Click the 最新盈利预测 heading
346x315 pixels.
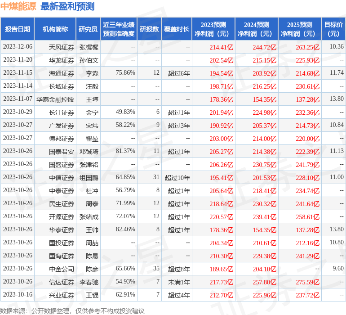[x=67, y=6]
